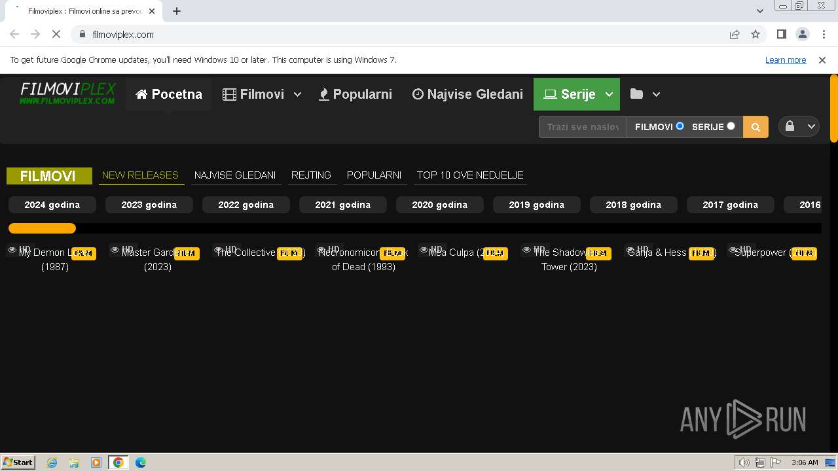Click the page vertical scrollbar thumb
838x471 pixels.
click(x=833, y=108)
